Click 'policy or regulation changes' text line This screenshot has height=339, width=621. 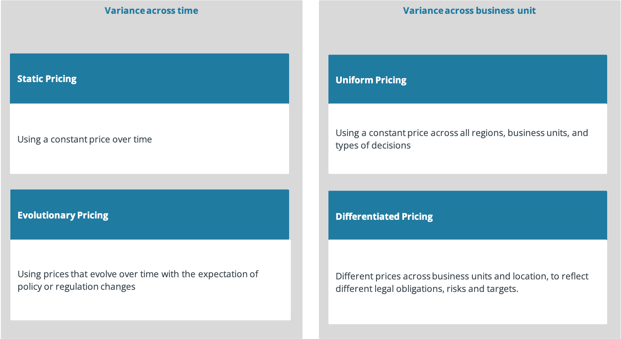tap(76, 287)
